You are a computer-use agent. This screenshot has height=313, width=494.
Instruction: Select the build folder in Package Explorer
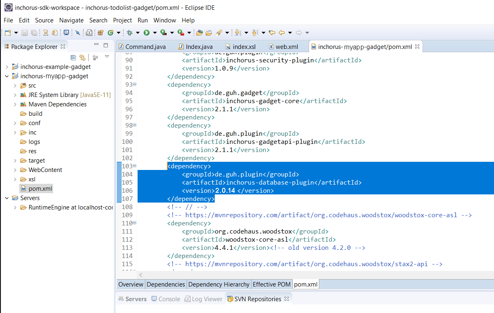click(31, 114)
